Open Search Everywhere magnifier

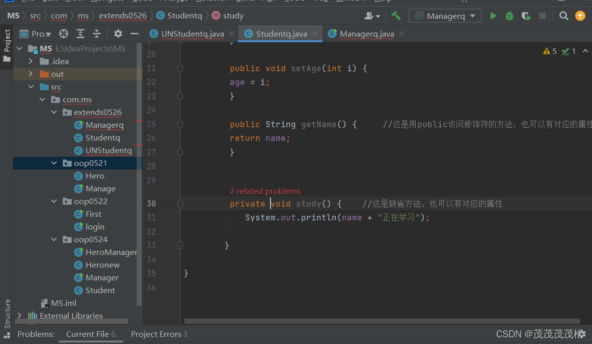tap(563, 16)
